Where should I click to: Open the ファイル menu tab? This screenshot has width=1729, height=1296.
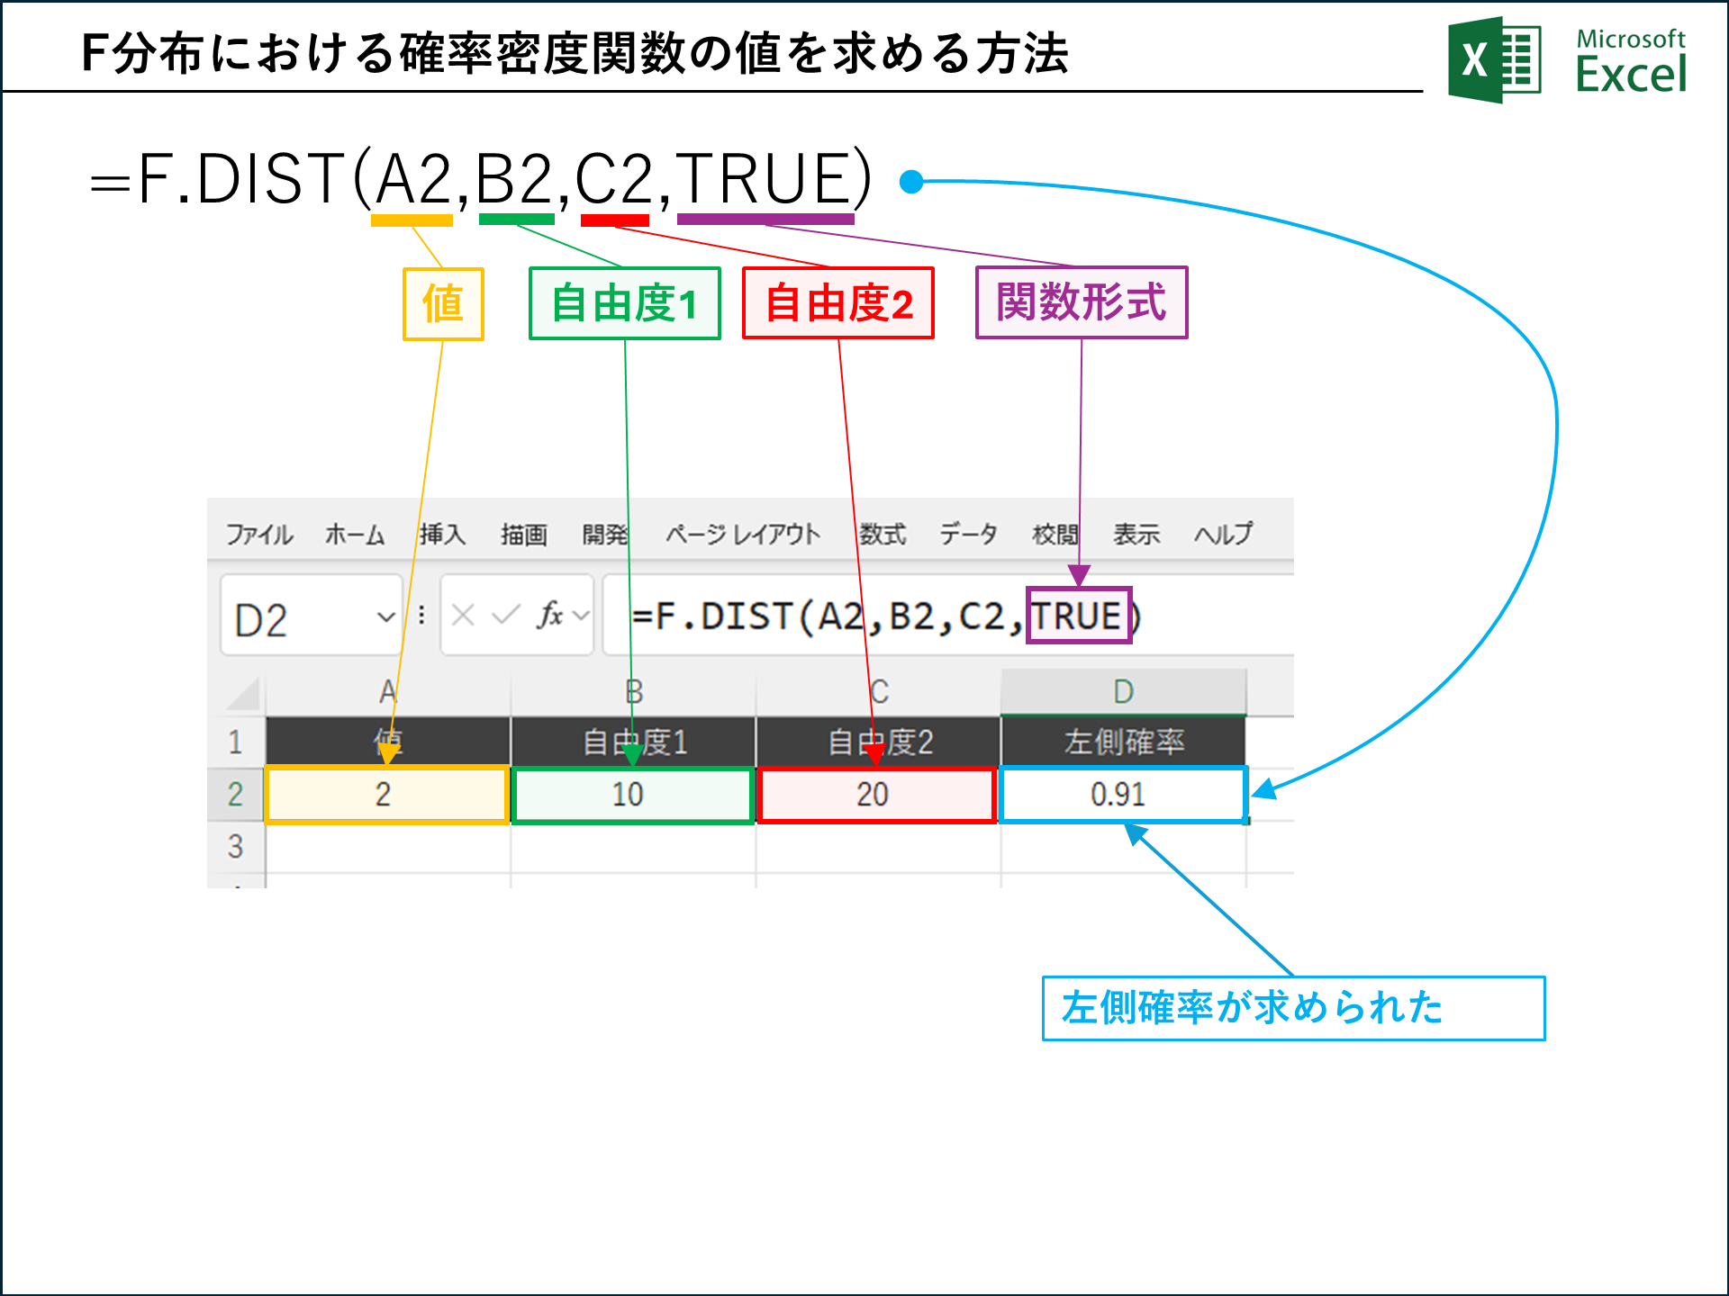point(258,535)
